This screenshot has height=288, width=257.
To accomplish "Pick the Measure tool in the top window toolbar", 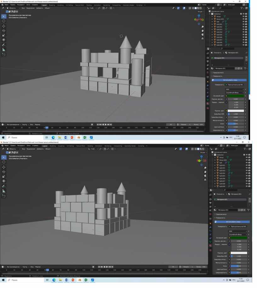I will (x=4, y=50).
